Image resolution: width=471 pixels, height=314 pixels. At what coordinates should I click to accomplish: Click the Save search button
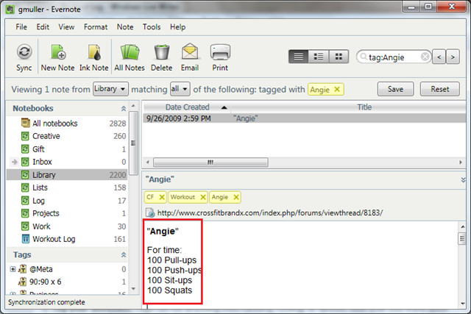[395, 89]
